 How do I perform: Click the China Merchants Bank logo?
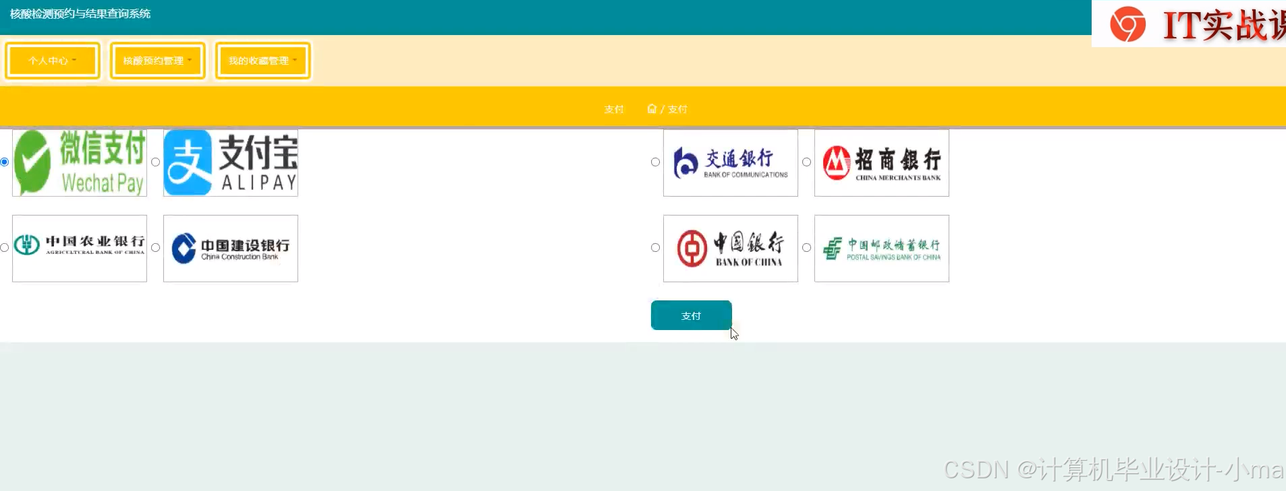click(882, 163)
